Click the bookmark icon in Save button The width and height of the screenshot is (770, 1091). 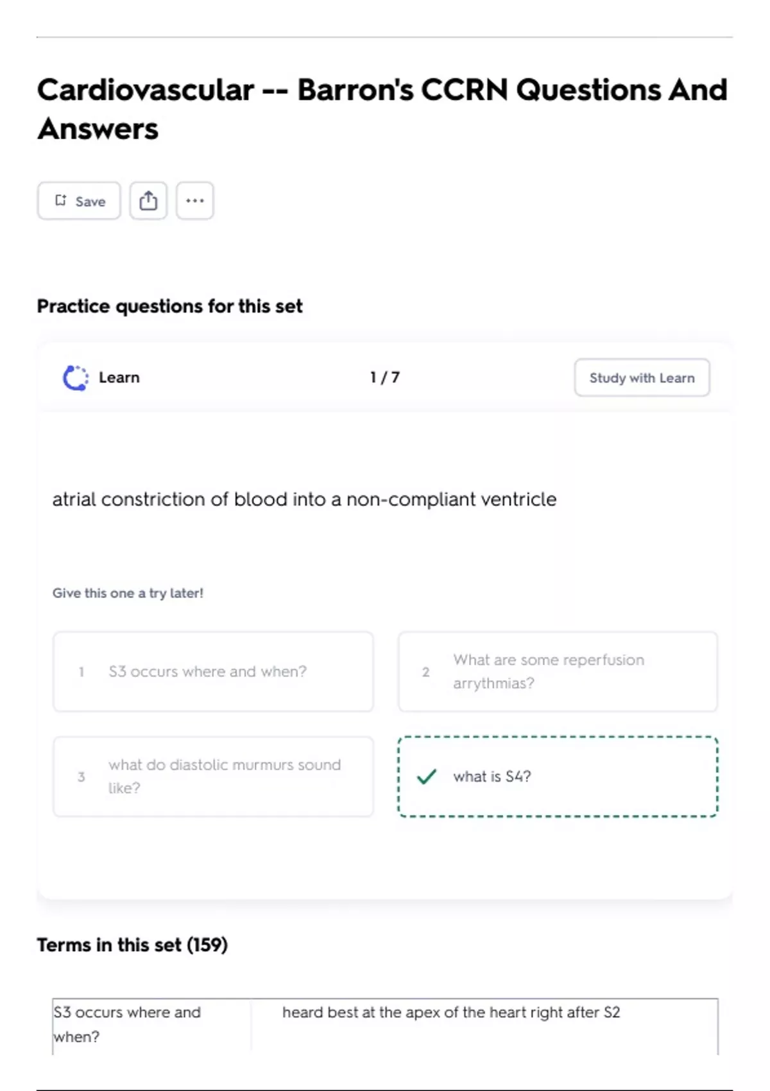(x=61, y=201)
